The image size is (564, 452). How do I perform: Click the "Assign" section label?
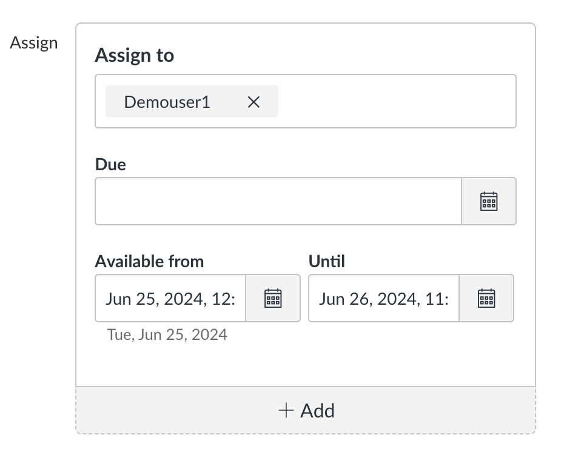coord(34,43)
